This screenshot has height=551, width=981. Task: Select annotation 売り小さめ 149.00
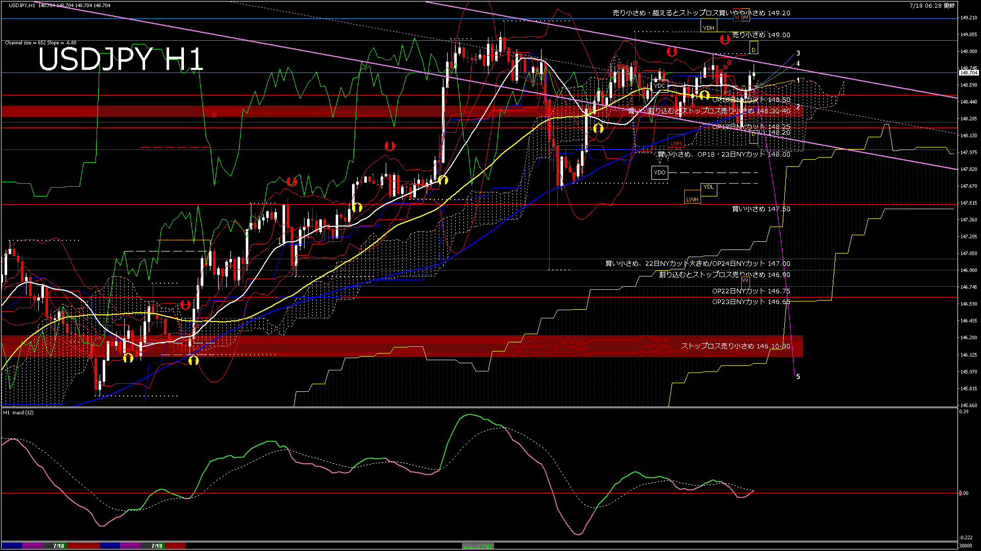[761, 35]
